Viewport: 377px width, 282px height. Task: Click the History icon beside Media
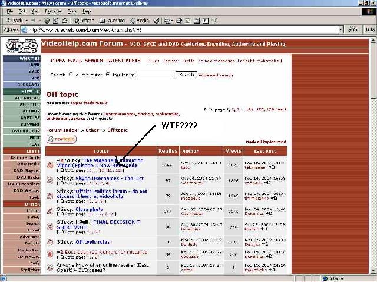(x=157, y=21)
